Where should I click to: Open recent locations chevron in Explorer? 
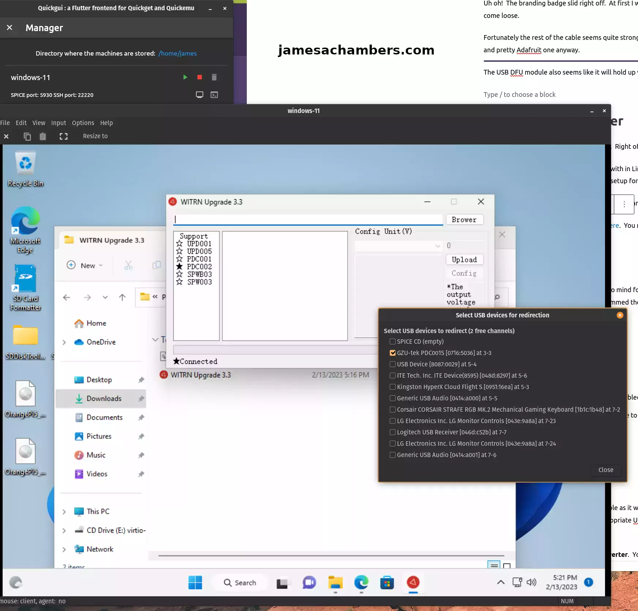coord(105,297)
